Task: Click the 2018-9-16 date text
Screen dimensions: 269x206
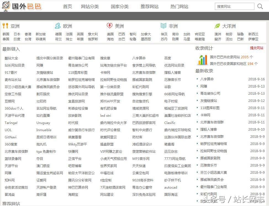Action: 256,79
